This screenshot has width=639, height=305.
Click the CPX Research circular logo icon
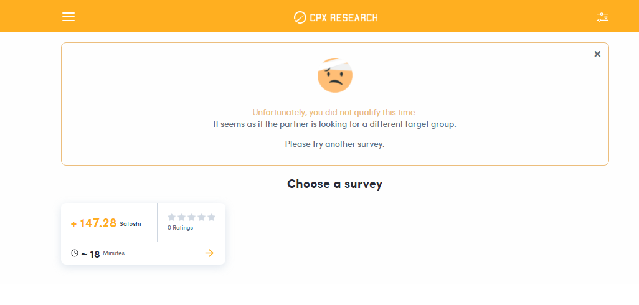coord(300,17)
